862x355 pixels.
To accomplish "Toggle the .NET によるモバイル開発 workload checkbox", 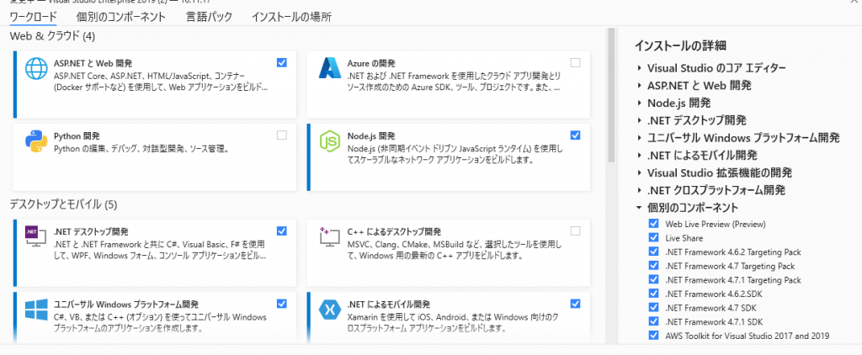I will coord(575,304).
